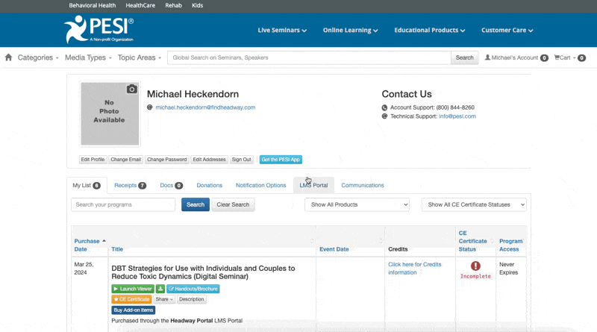Click the PESI logo

pos(99,29)
